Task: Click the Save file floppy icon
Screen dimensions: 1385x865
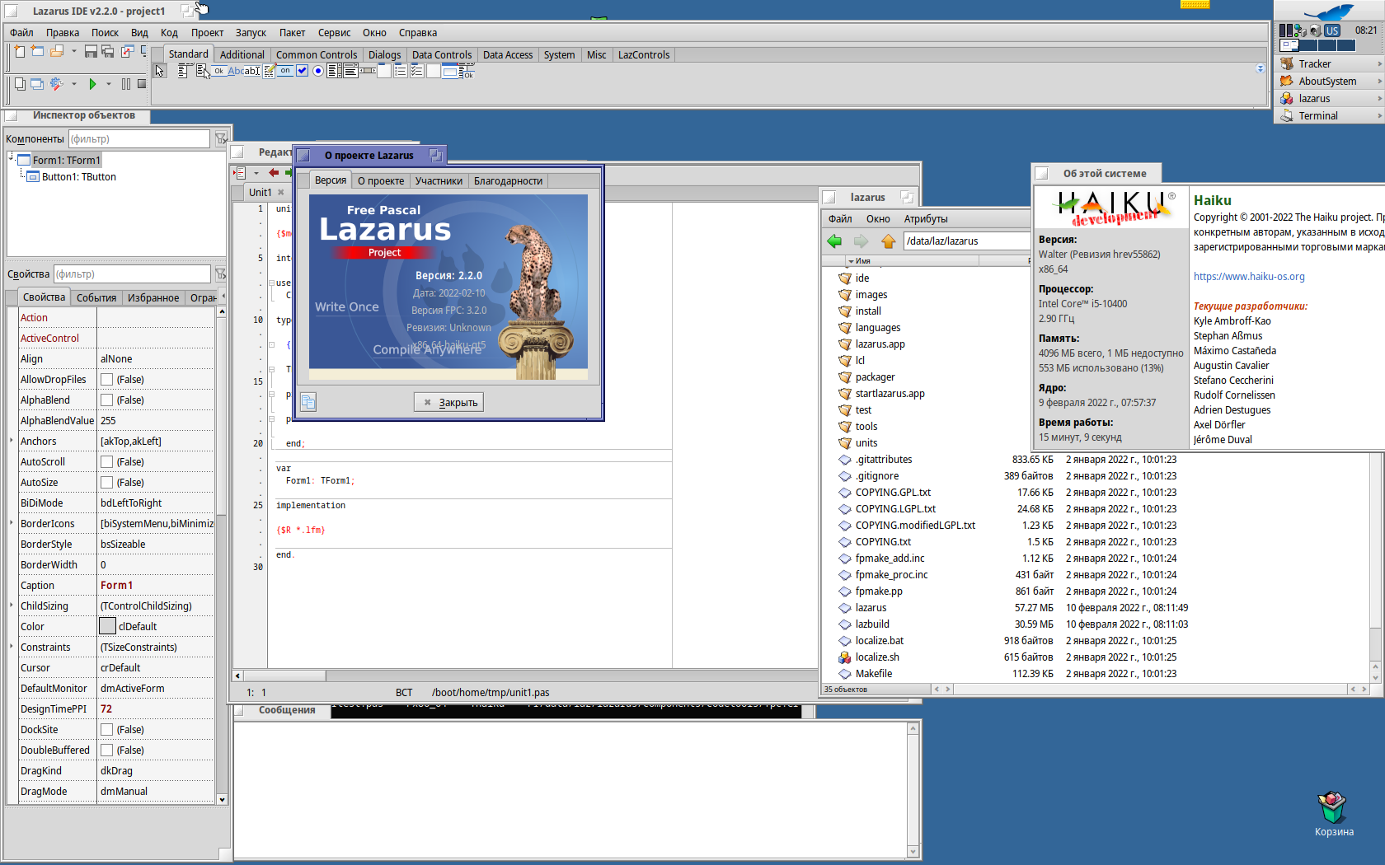Action: point(91,52)
